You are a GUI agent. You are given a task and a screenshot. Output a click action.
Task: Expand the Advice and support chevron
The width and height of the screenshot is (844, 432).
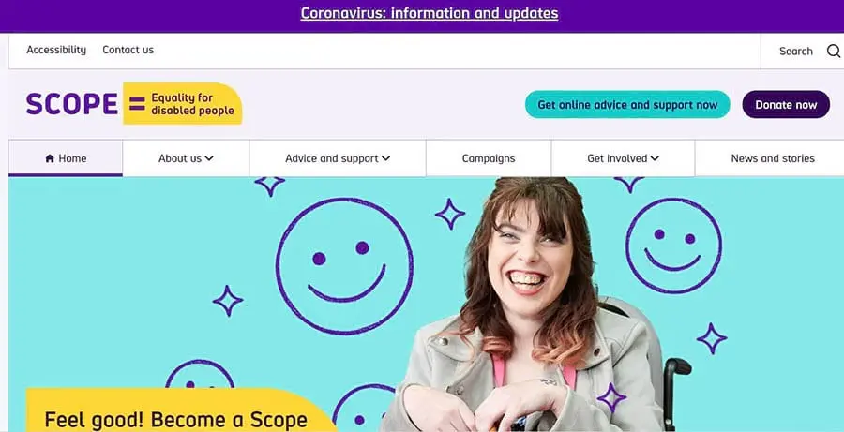tap(385, 158)
